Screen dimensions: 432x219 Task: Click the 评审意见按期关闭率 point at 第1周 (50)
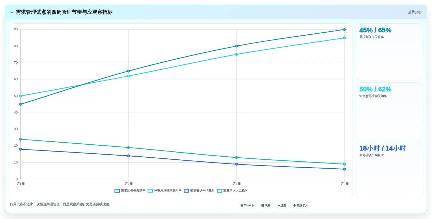click(21, 96)
